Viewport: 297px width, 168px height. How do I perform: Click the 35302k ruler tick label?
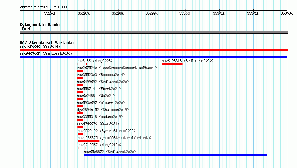[253, 13]
